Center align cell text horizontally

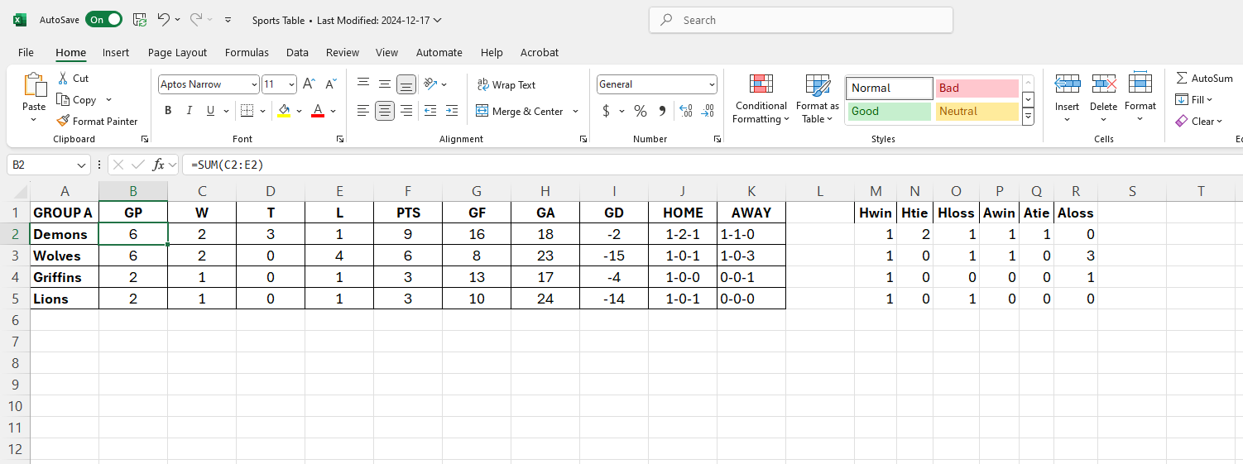(x=385, y=111)
